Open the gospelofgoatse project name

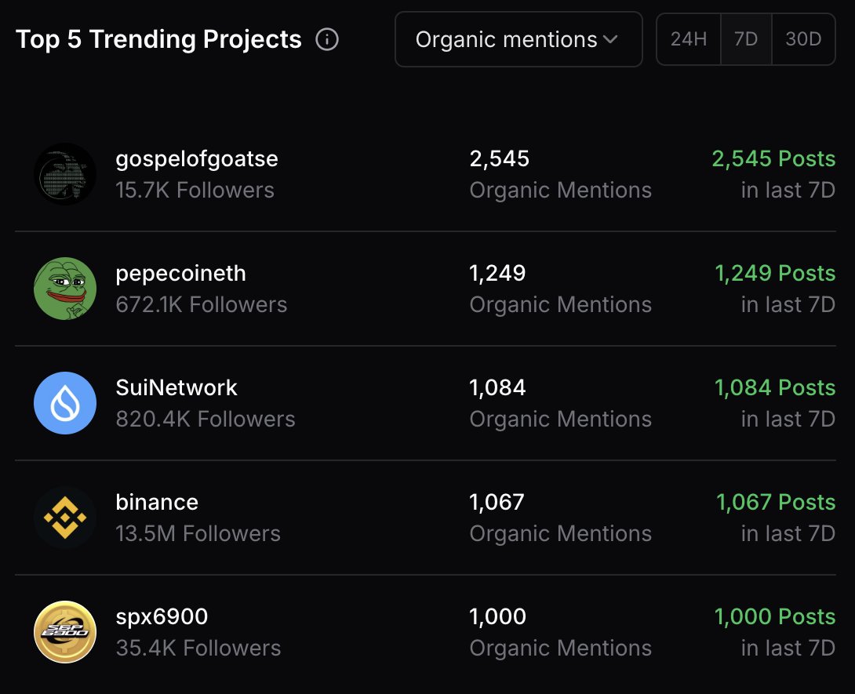pyautogui.click(x=197, y=159)
